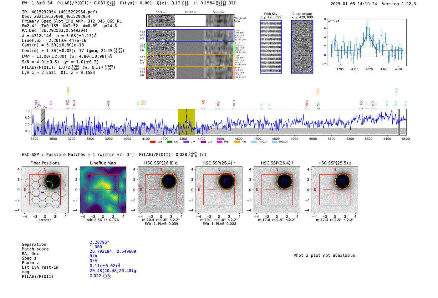Click the Obs: 20211013v008_4015292954 text
Viewport: 438px width, 298px height.
coord(56,17)
